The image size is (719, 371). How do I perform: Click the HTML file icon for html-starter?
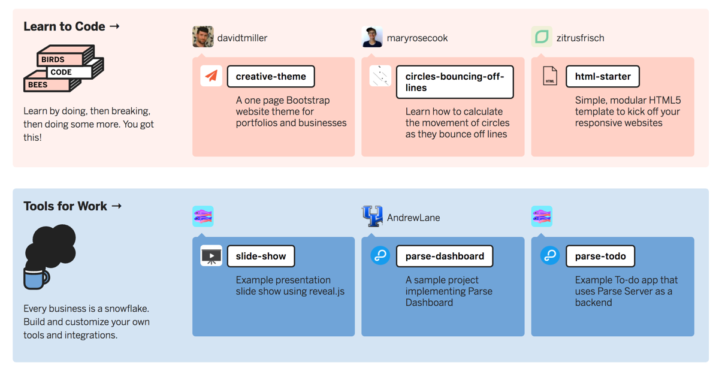click(550, 76)
